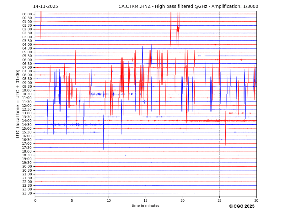This screenshot has height=218, width=291.
Task: Select the 20 tick on minutes axis
Action: [x=183, y=200]
